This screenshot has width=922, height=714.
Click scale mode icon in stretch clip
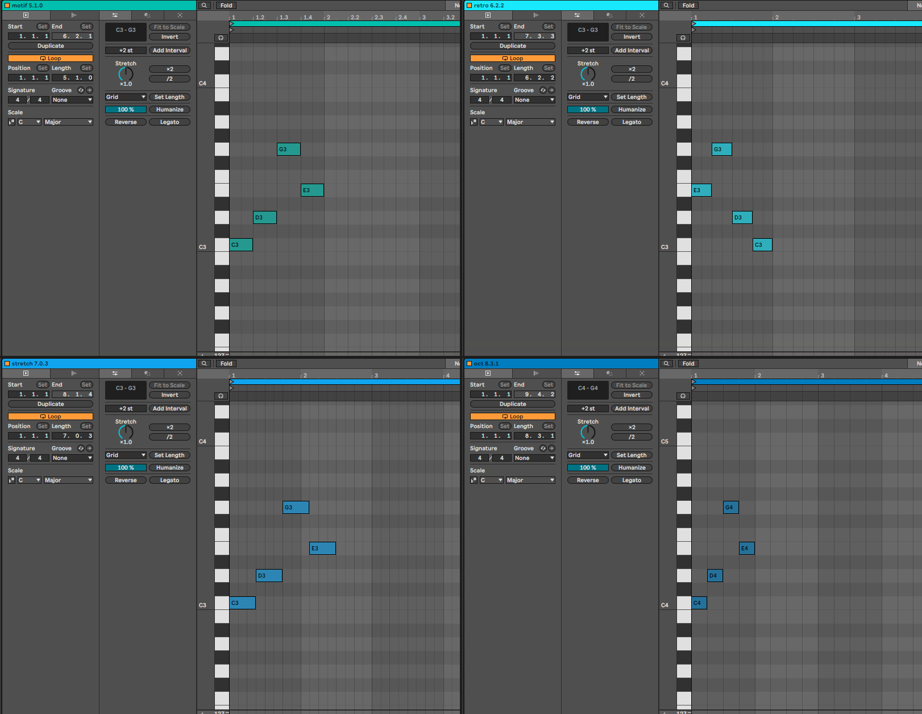click(11, 480)
